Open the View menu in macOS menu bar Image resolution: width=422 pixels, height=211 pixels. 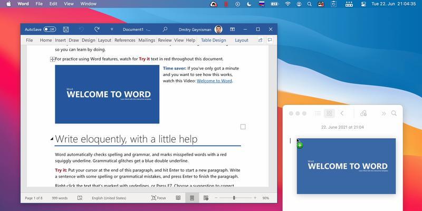click(x=69, y=4)
